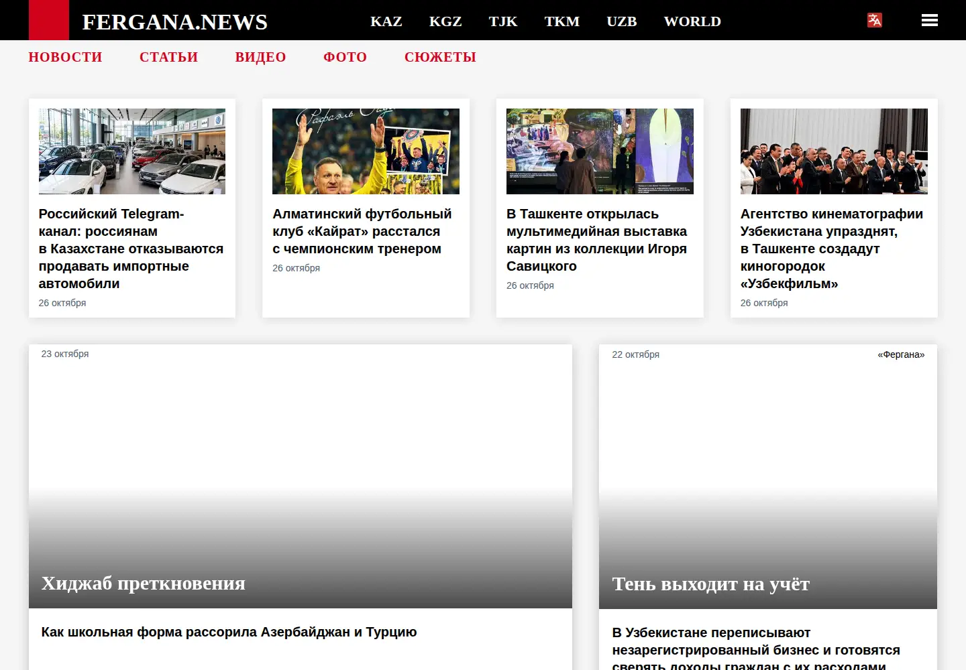966x670 pixels.
Task: Open the article 'Хиджаб преткновения'
Action: [144, 584]
